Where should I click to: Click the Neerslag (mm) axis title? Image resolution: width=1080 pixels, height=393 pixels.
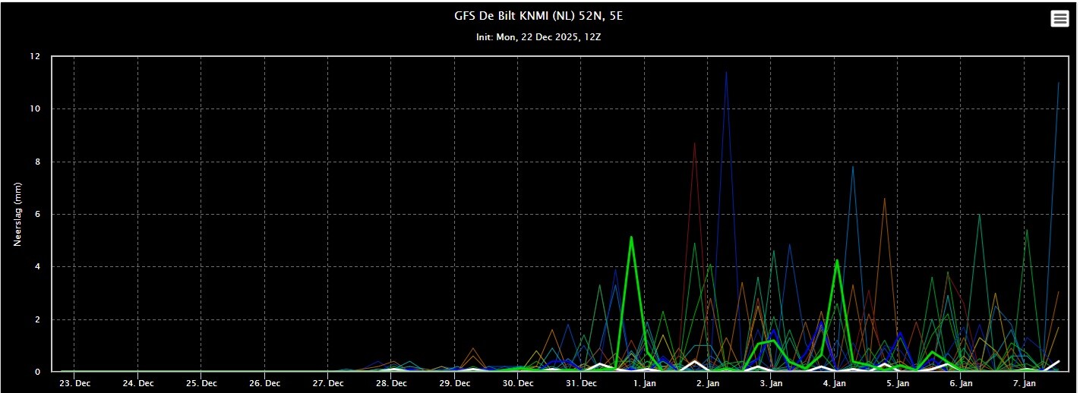pos(17,215)
